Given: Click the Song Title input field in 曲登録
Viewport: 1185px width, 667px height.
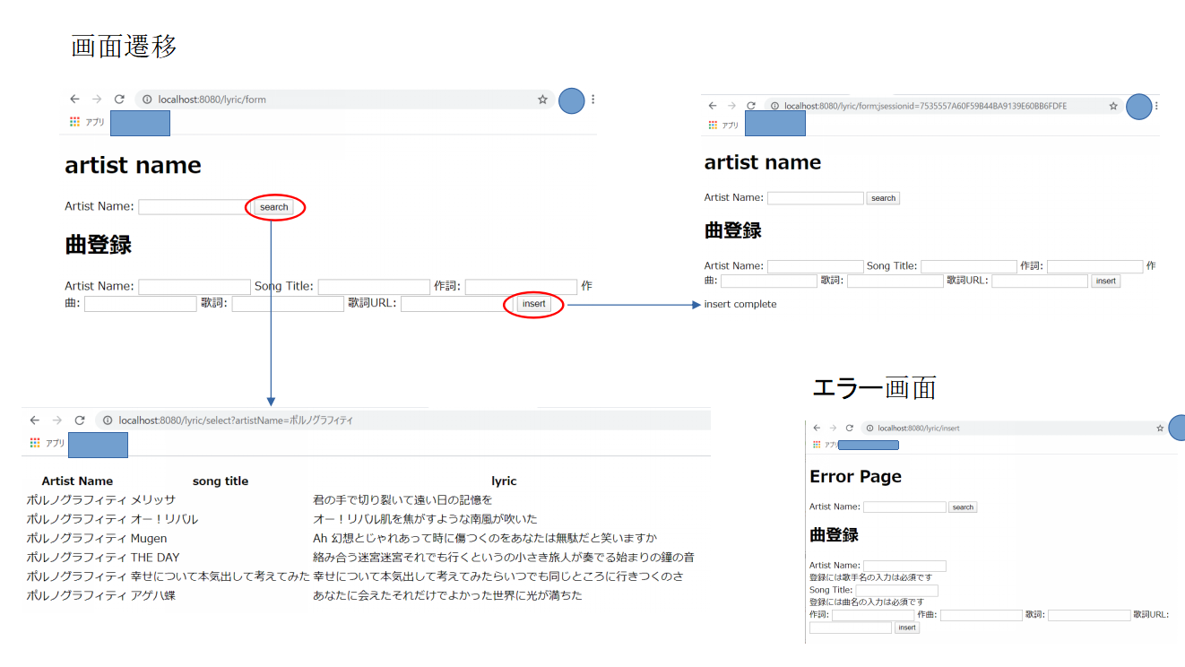Looking at the screenshot, I should point(374,285).
